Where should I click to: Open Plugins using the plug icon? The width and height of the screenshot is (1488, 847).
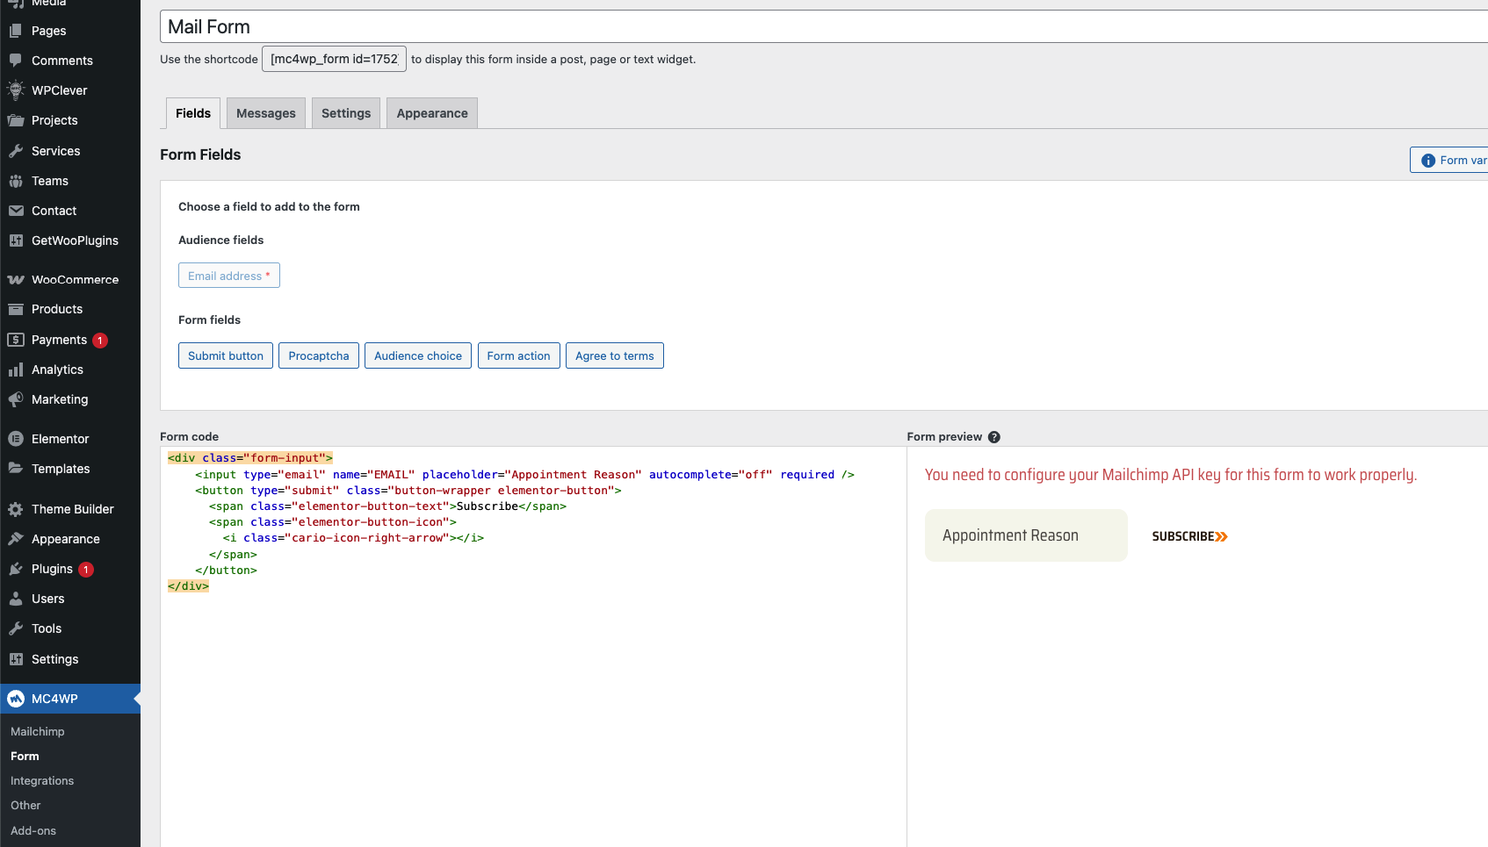[16, 569]
